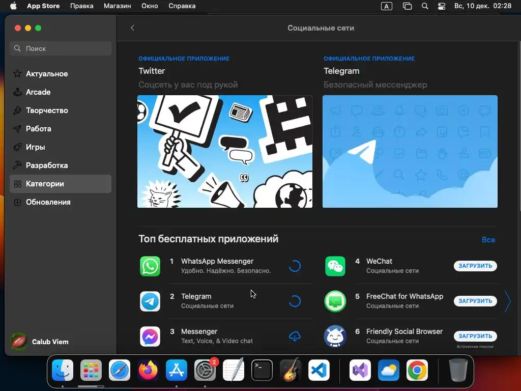Open Terminal from the Dock

(262, 370)
